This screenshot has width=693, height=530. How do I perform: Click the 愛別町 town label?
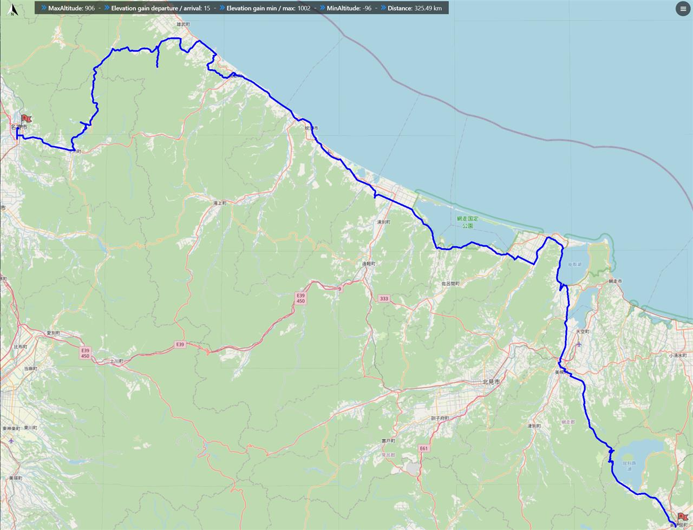tap(53, 333)
